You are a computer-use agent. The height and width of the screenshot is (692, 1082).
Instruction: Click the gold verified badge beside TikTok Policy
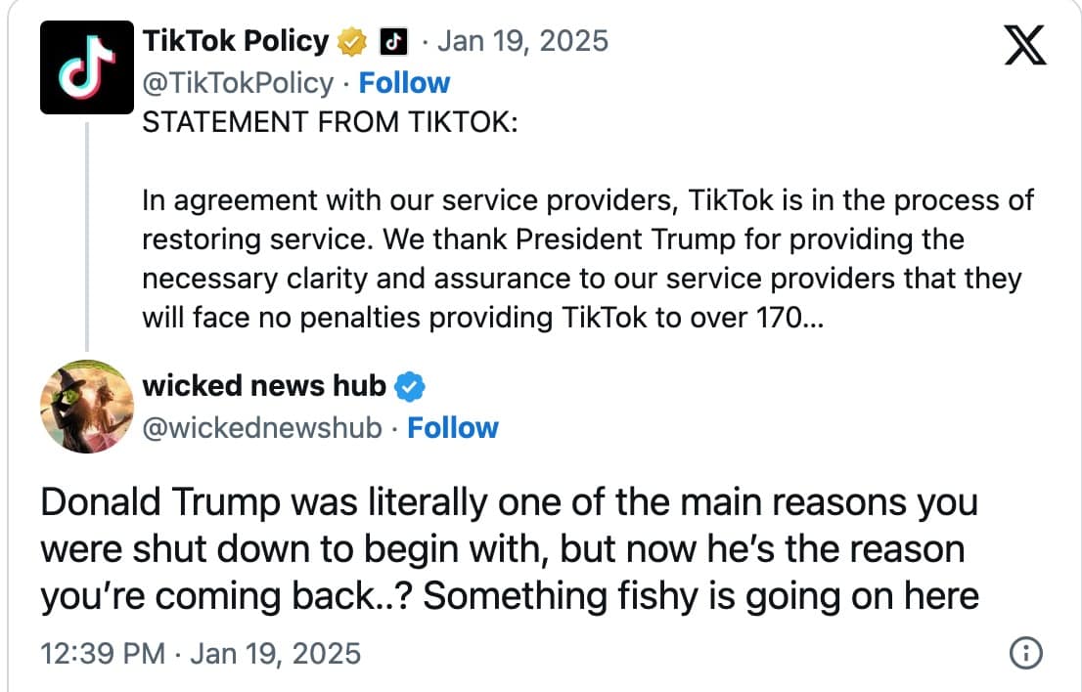click(x=353, y=41)
